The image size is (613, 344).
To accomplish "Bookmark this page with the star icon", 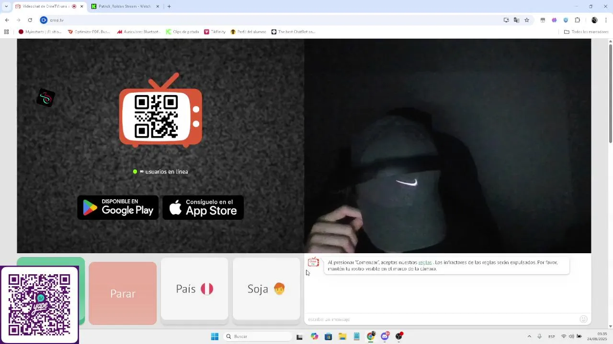I will tap(527, 20).
